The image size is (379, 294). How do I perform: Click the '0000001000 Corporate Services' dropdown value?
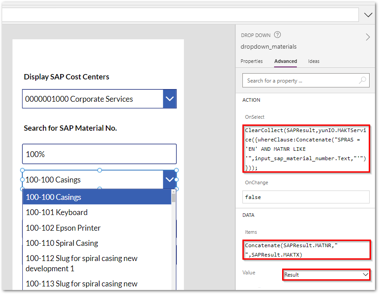[x=79, y=99]
